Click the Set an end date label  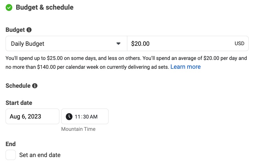[40, 155]
